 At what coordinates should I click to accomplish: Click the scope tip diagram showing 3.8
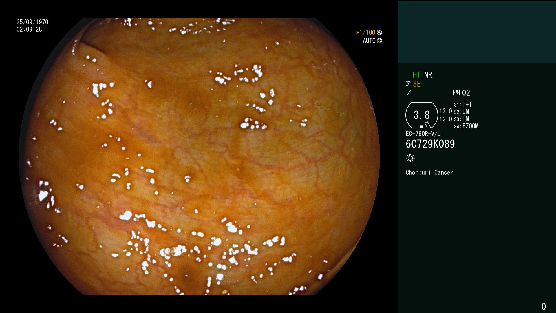[422, 115]
